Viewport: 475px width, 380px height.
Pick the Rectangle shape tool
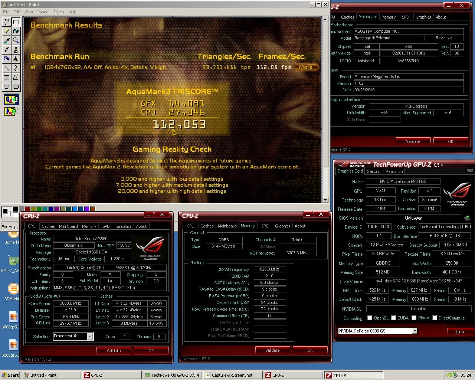click(7, 78)
